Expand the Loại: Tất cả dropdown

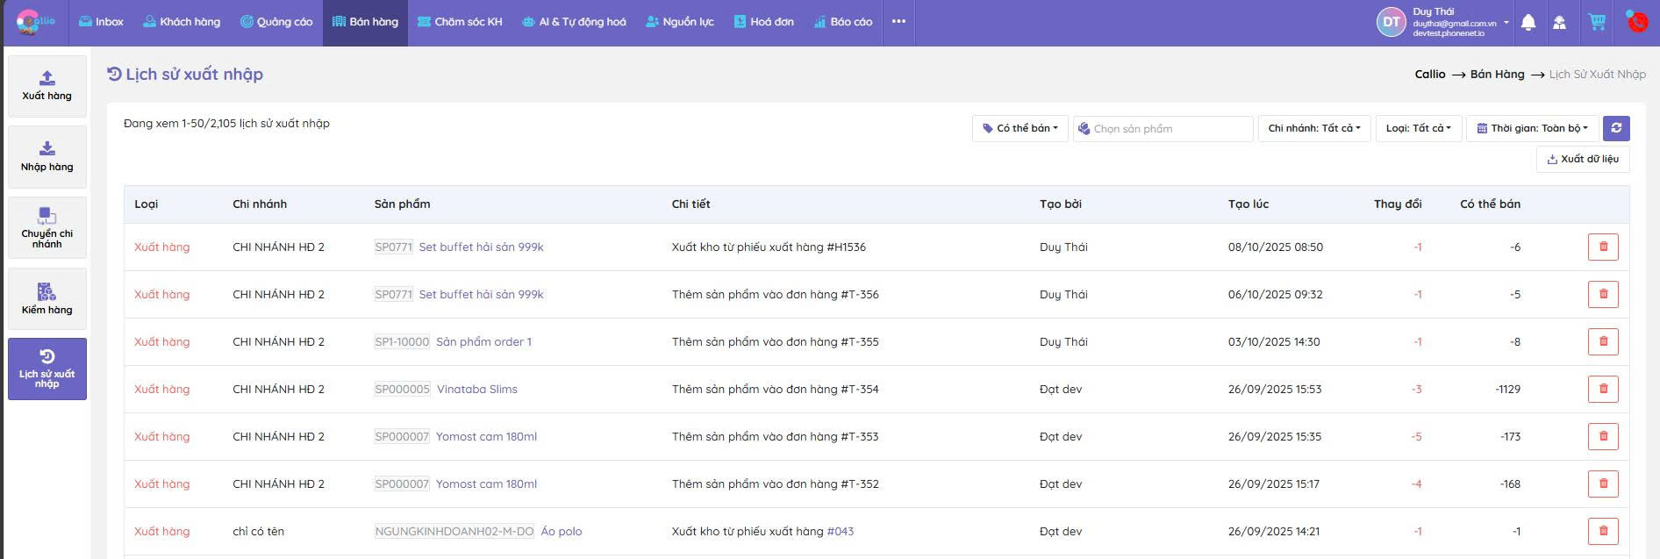point(1418,129)
